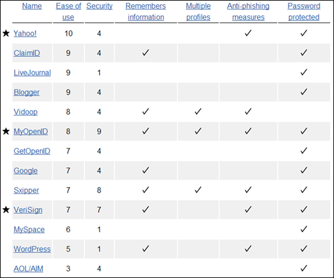Sort by Anti-phishing measures header

pos(248,12)
